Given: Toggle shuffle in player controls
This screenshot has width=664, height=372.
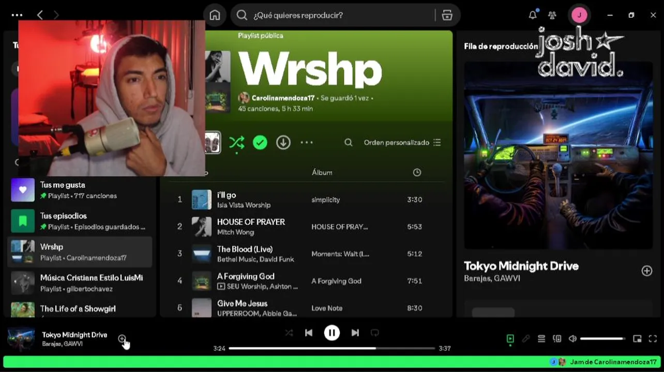Looking at the screenshot, I should [x=289, y=333].
